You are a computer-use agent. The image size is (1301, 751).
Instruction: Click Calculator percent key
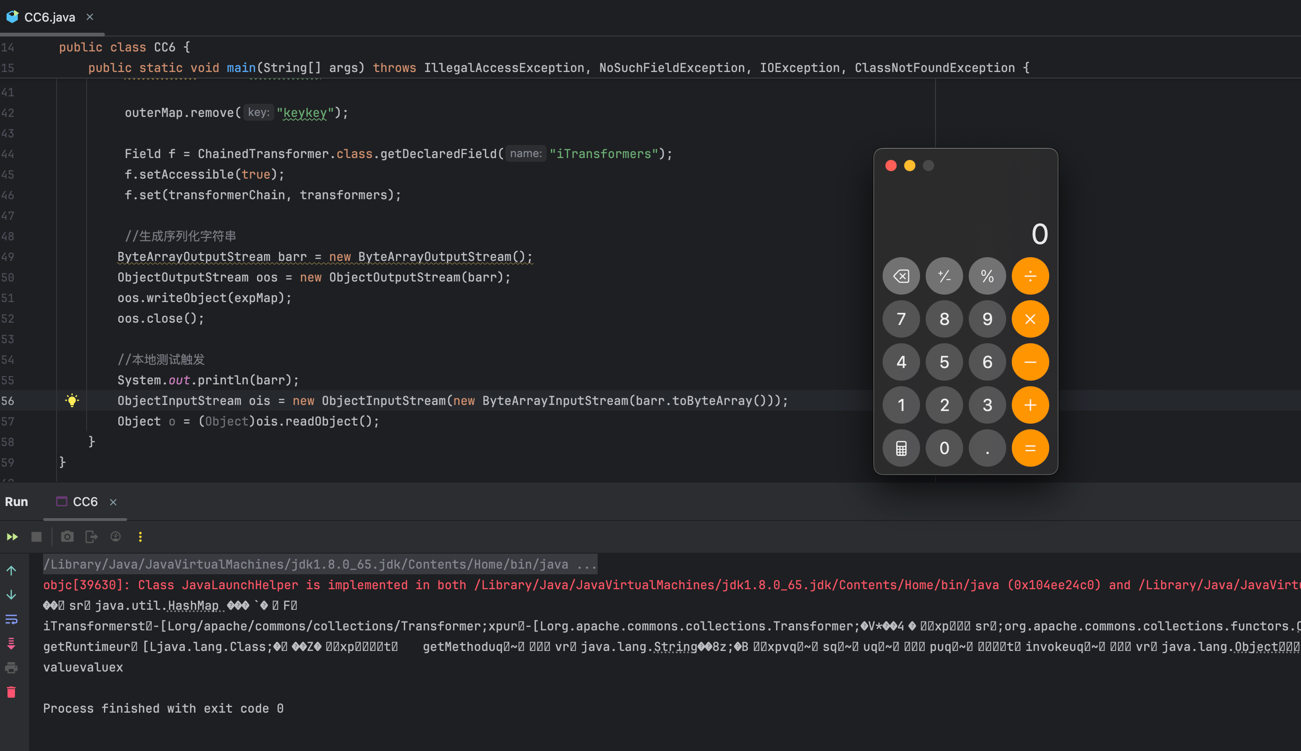point(987,276)
